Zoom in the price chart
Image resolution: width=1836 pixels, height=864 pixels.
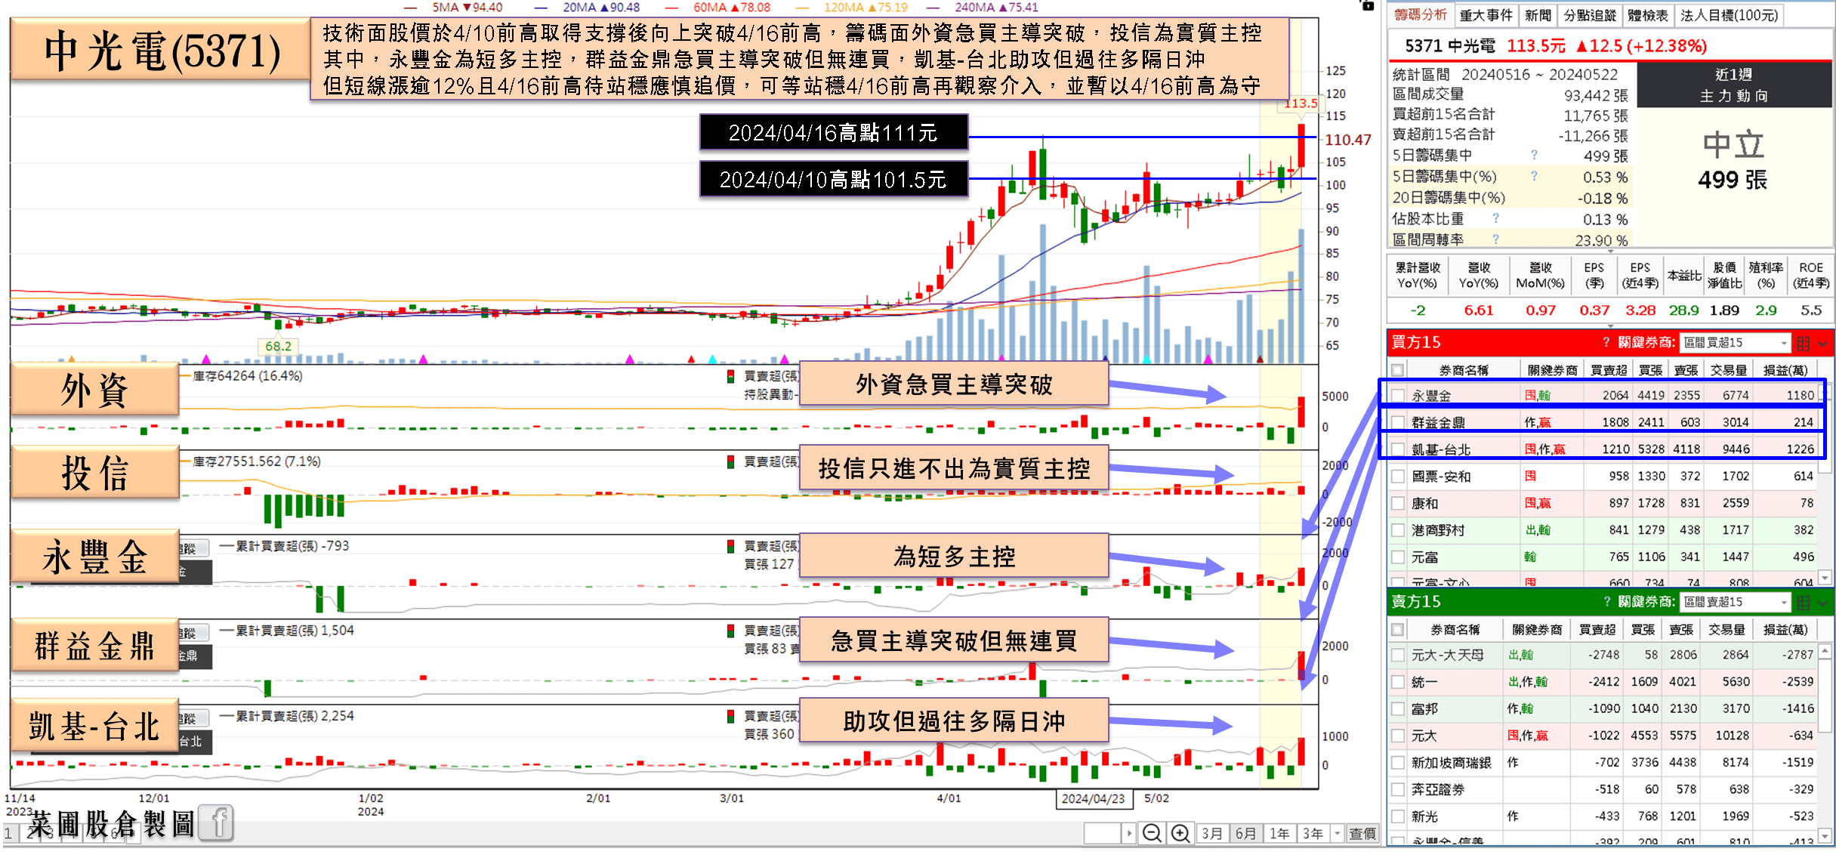click(1180, 833)
